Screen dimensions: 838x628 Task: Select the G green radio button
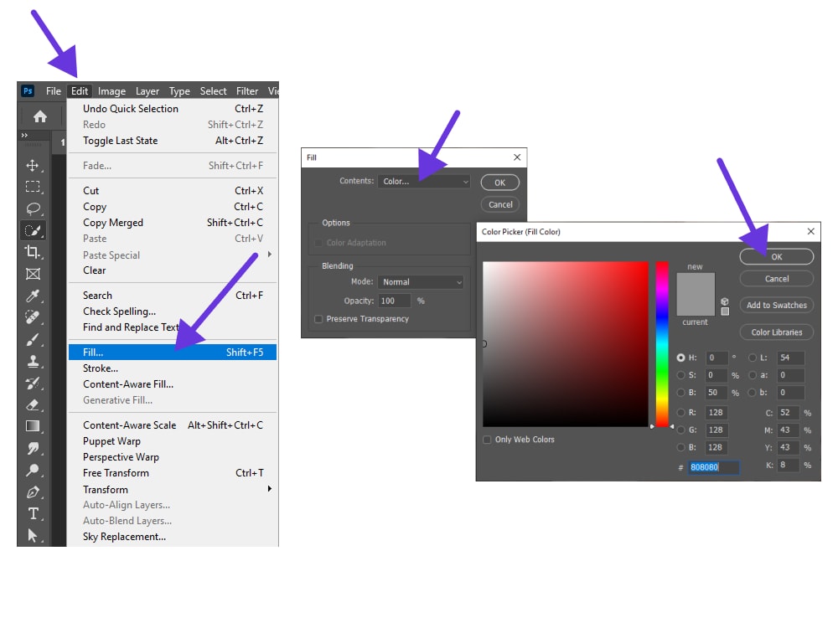pos(680,430)
